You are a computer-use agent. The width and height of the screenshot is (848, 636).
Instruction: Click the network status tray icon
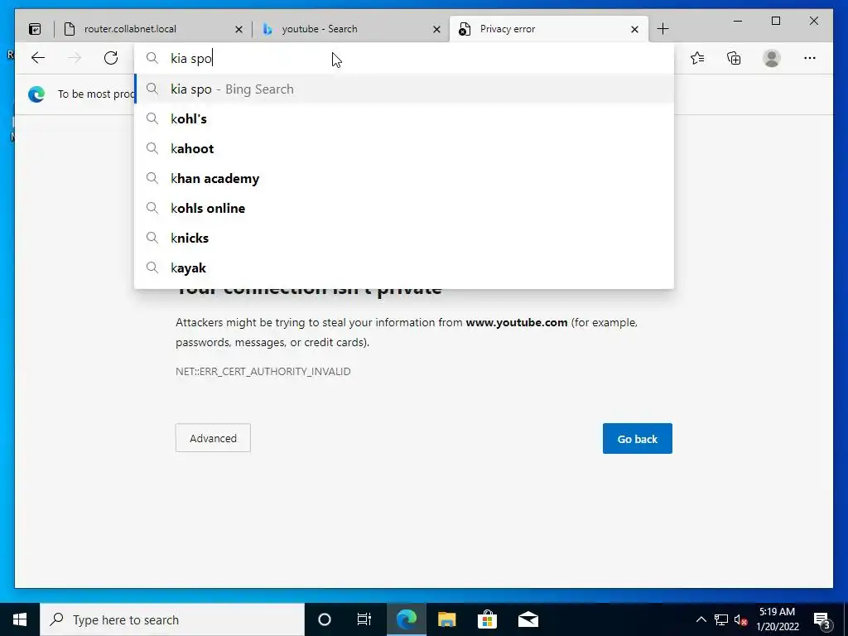(721, 619)
